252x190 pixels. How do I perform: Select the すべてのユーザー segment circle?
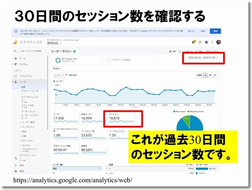(58, 60)
